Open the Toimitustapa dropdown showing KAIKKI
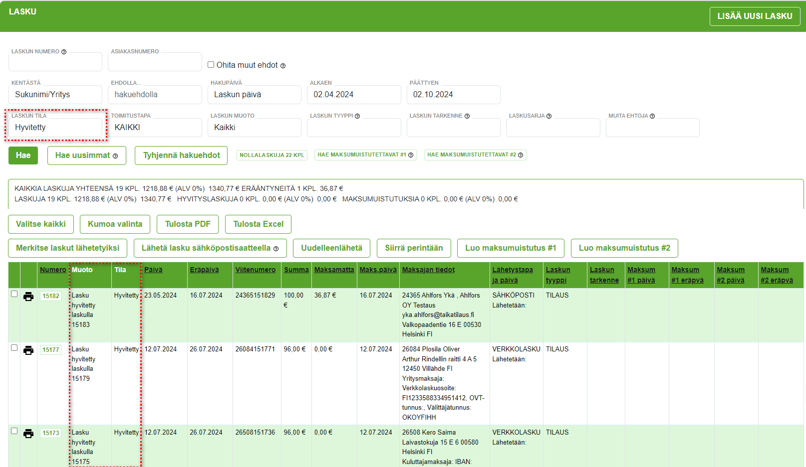This screenshot has height=467, width=806. 155,128
